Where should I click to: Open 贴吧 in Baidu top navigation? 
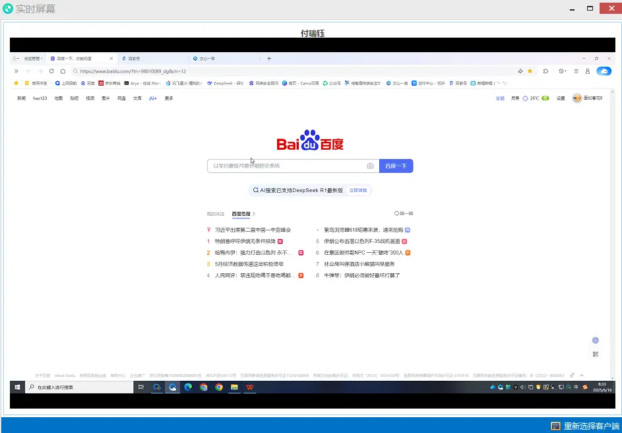tap(75, 98)
